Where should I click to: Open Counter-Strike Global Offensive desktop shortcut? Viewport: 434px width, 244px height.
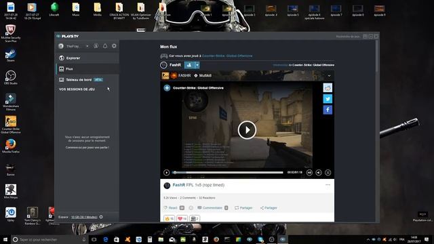coord(11,125)
